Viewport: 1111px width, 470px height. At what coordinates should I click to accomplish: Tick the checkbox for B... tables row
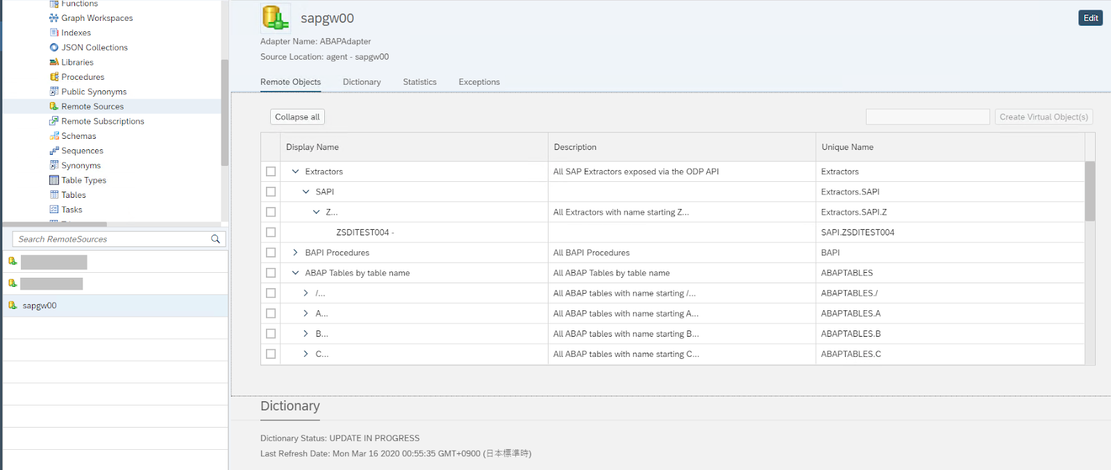(271, 334)
